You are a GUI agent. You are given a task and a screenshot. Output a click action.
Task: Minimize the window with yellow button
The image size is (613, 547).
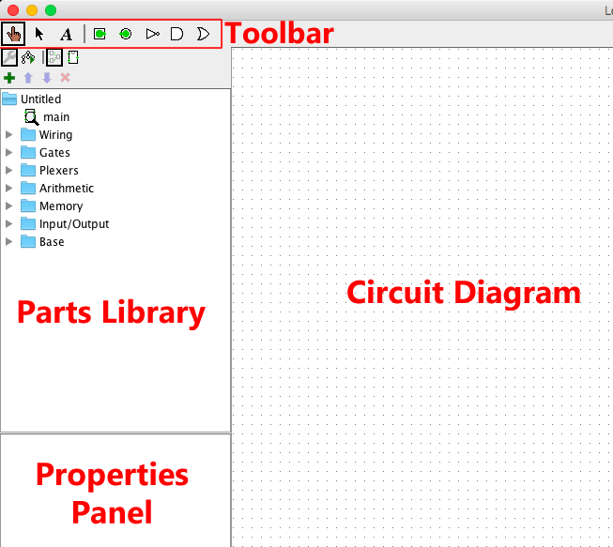pos(32,10)
